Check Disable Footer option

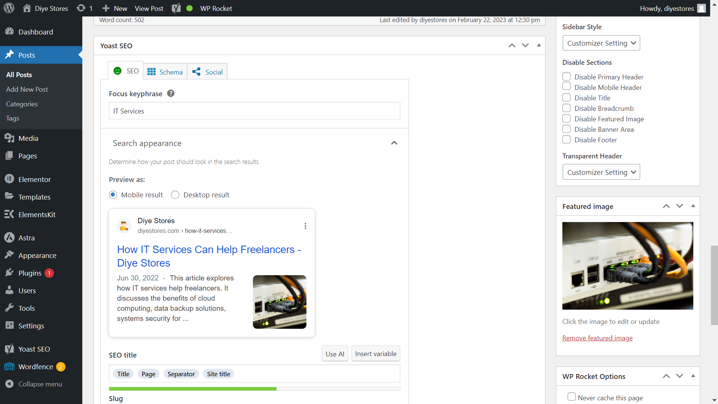(x=566, y=139)
